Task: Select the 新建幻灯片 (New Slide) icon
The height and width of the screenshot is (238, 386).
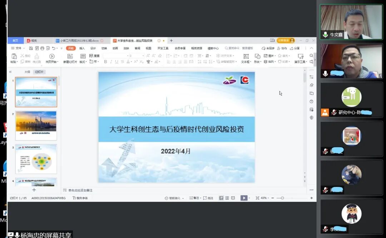Action: [x=70, y=56]
